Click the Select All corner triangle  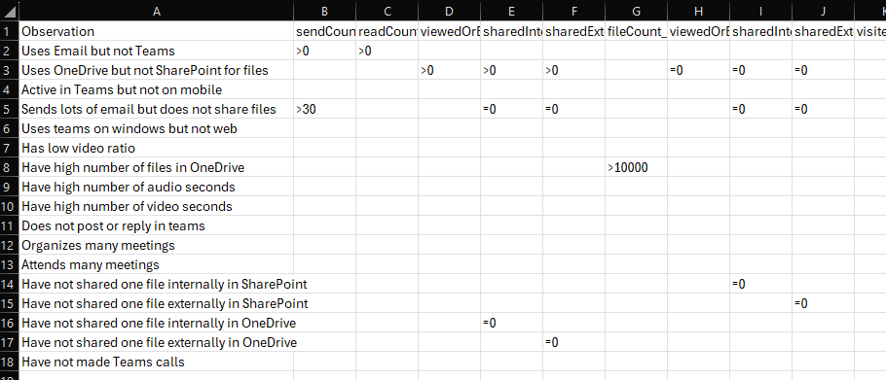pos(10,10)
